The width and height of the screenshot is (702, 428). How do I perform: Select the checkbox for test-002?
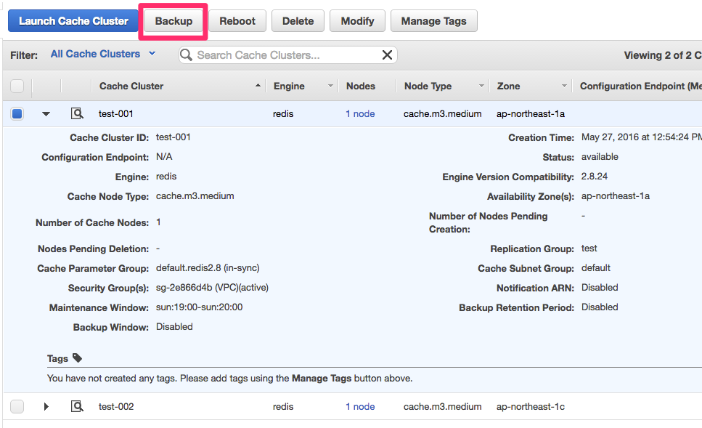click(x=18, y=406)
